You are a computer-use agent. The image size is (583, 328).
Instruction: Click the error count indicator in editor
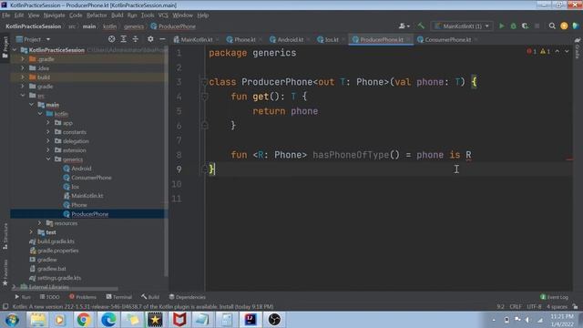pos(532,51)
